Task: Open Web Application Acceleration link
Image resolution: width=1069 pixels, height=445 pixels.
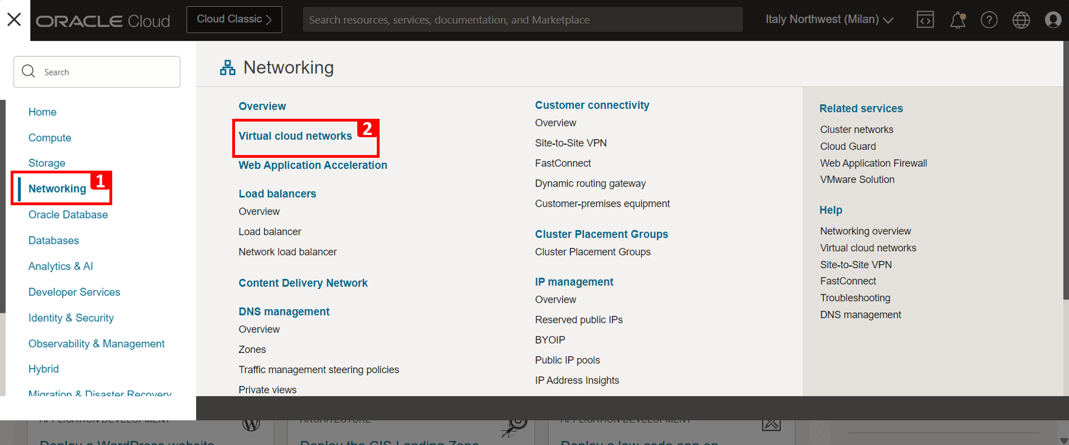Action: coord(313,165)
